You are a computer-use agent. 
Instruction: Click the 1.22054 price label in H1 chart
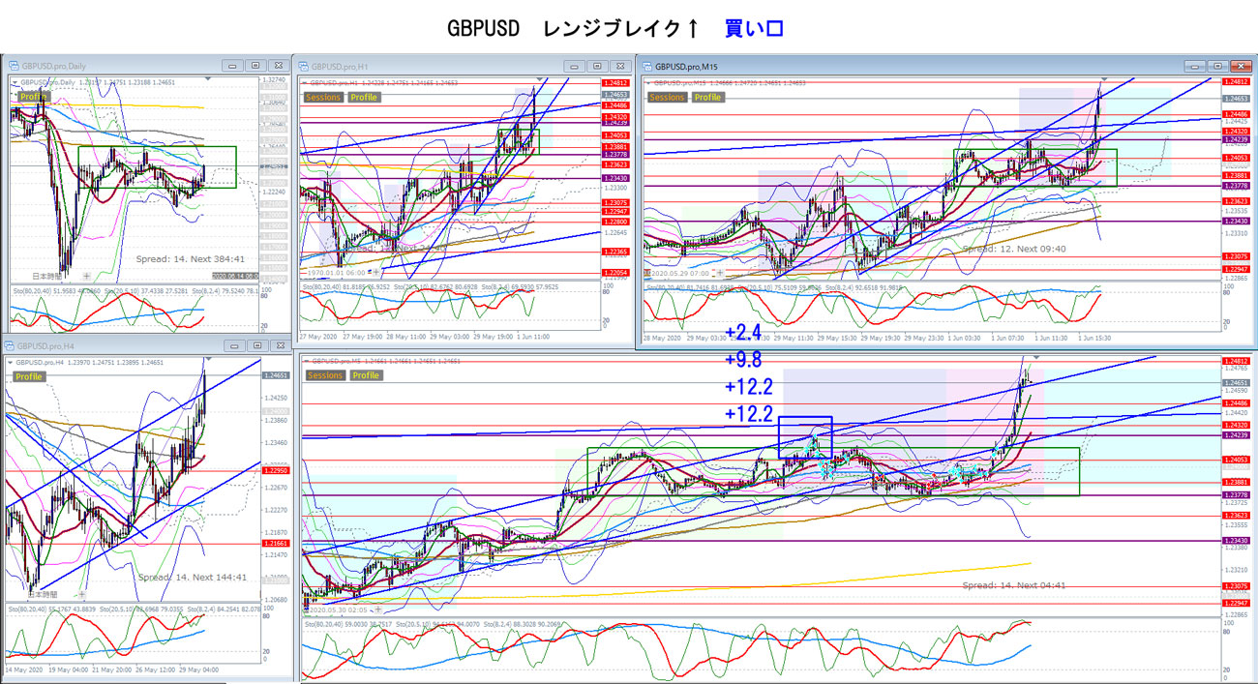pos(614,275)
